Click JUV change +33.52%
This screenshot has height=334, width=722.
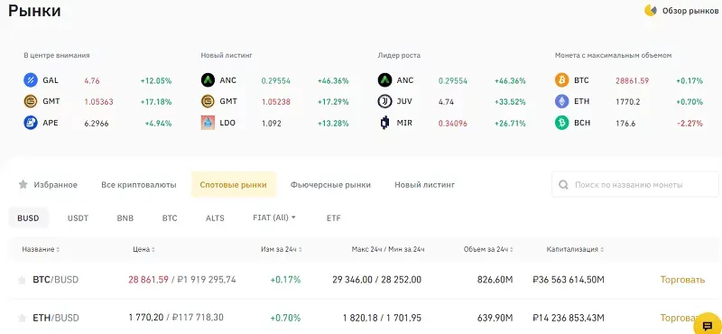point(510,102)
